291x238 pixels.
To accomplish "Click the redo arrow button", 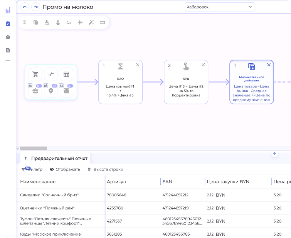I will pyautogui.click(x=35, y=7).
